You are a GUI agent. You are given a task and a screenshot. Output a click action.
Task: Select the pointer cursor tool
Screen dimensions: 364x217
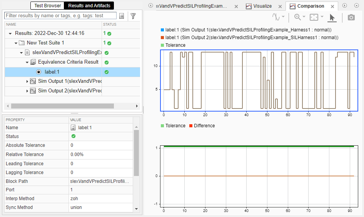point(332,17)
